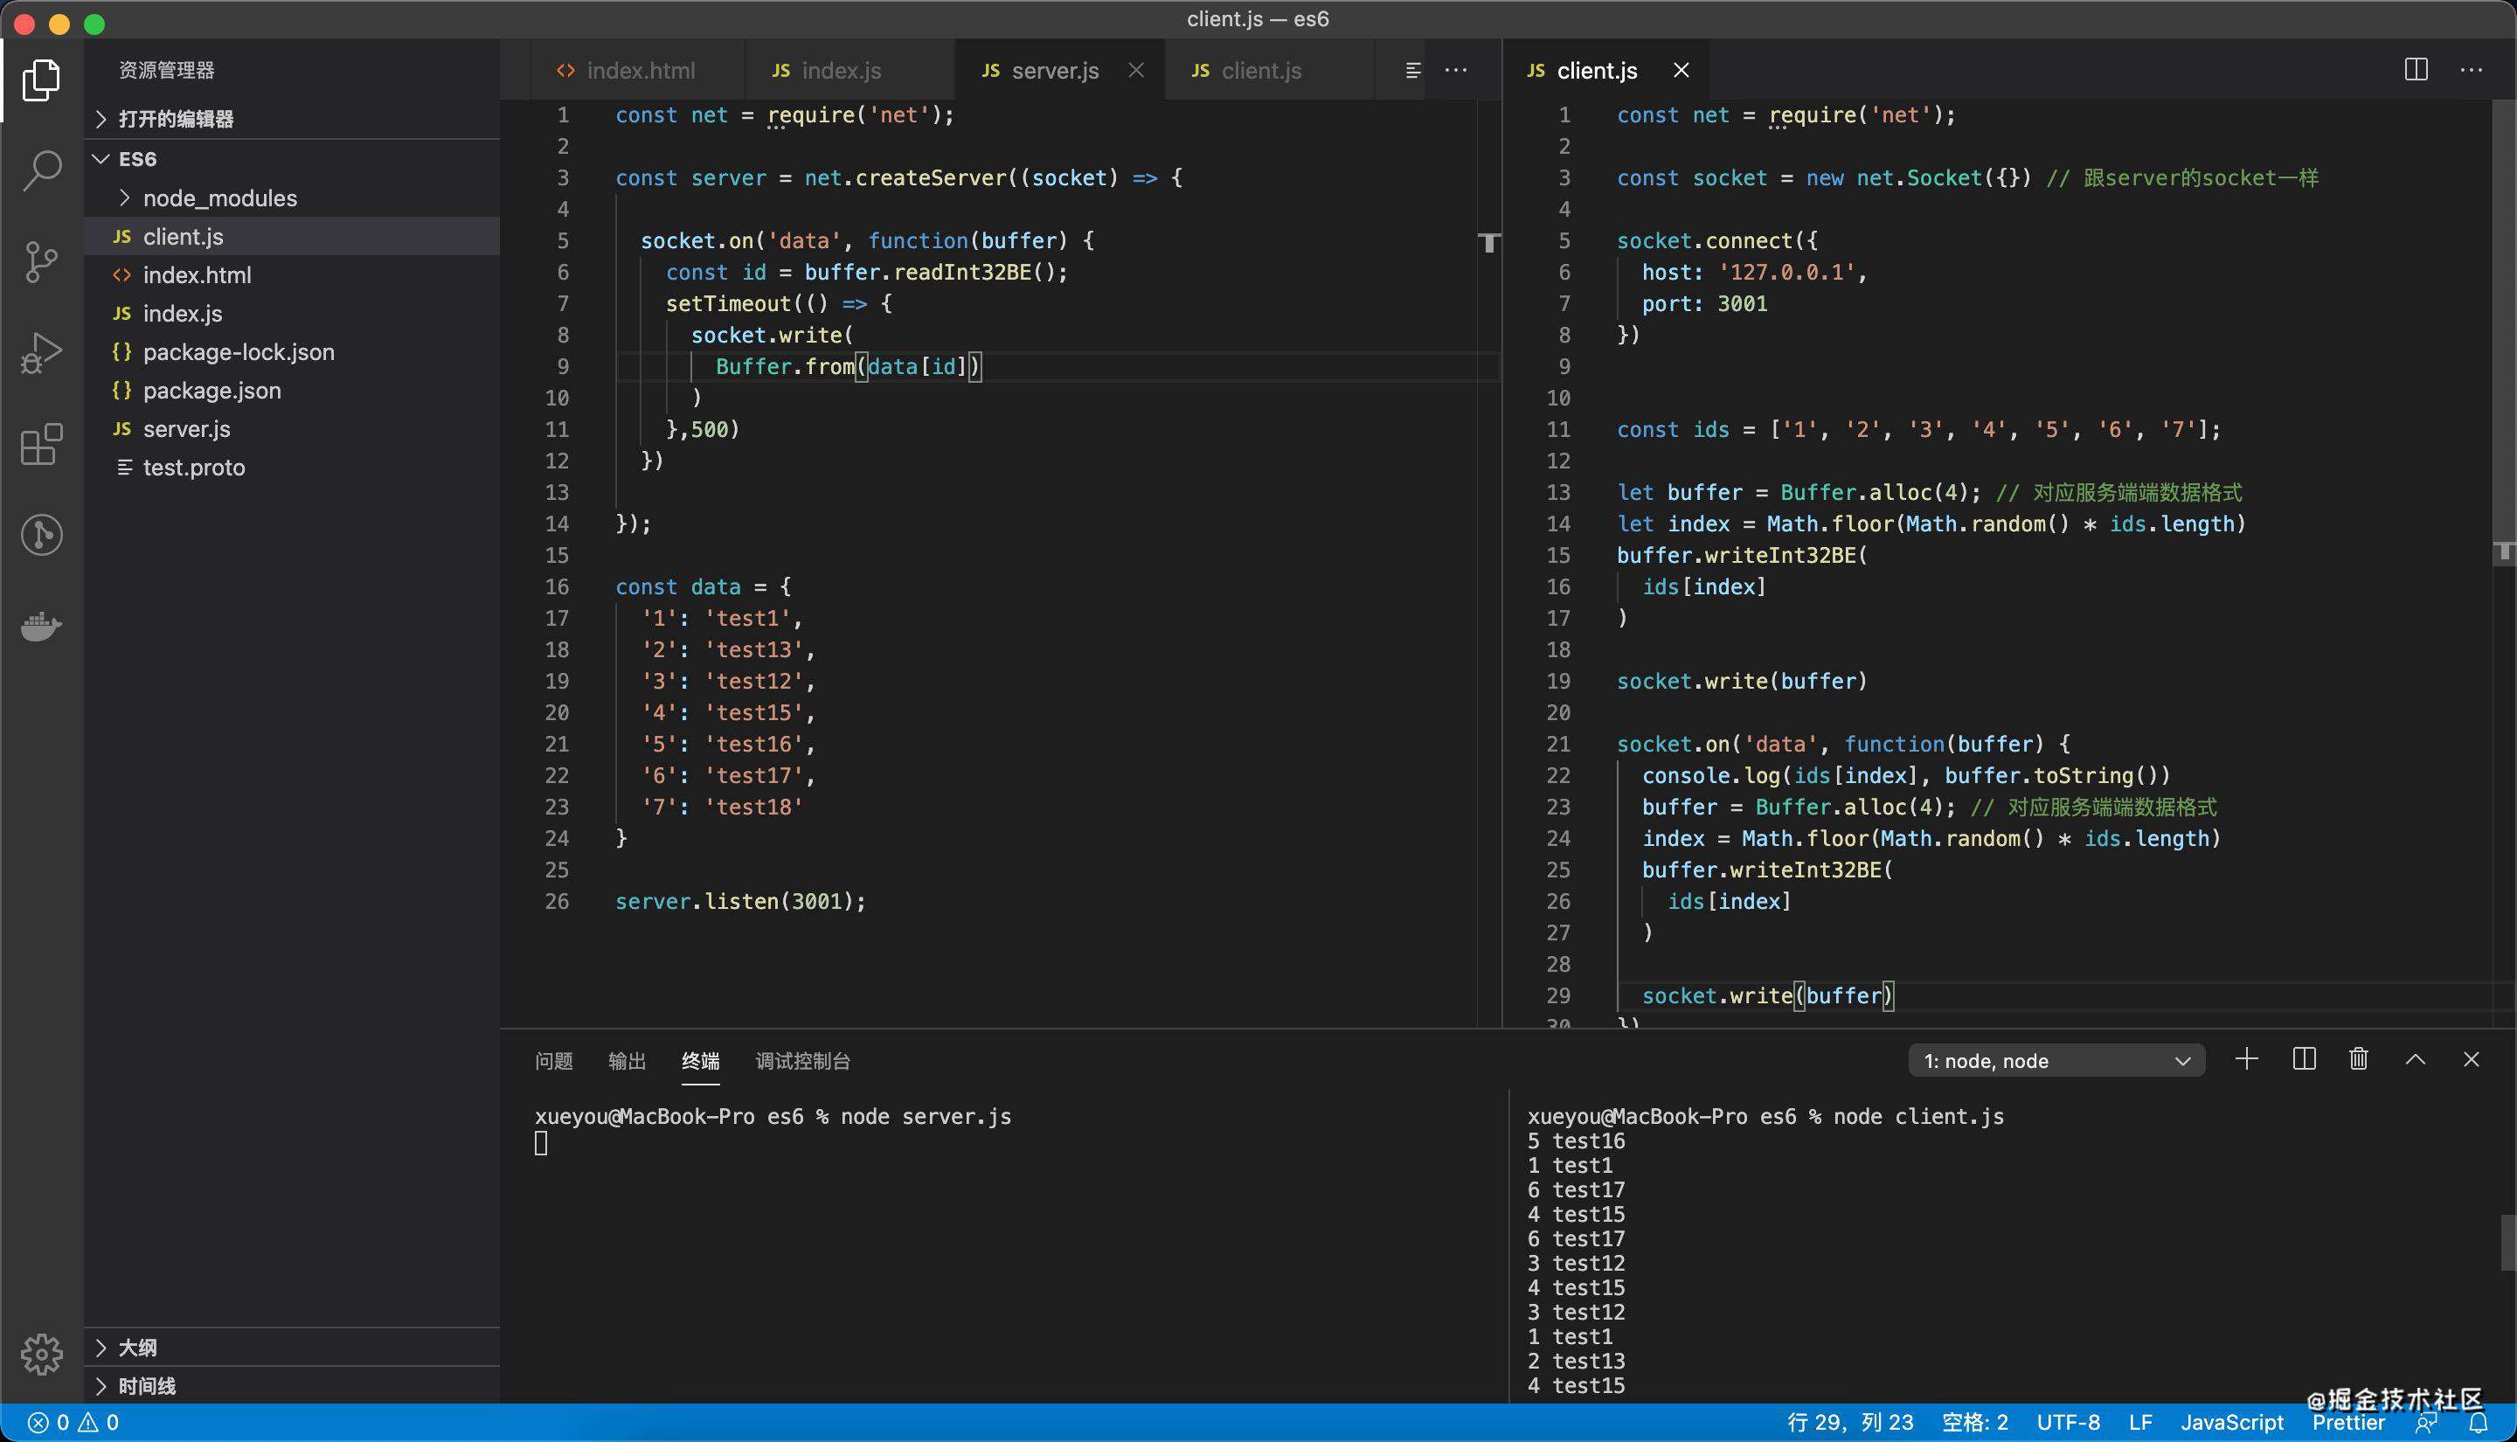Click the feedback icon in status bar
This screenshot has width=2517, height=1442.
[2426, 1423]
